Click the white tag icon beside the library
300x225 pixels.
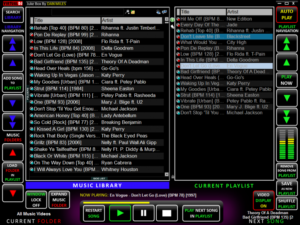172,26
